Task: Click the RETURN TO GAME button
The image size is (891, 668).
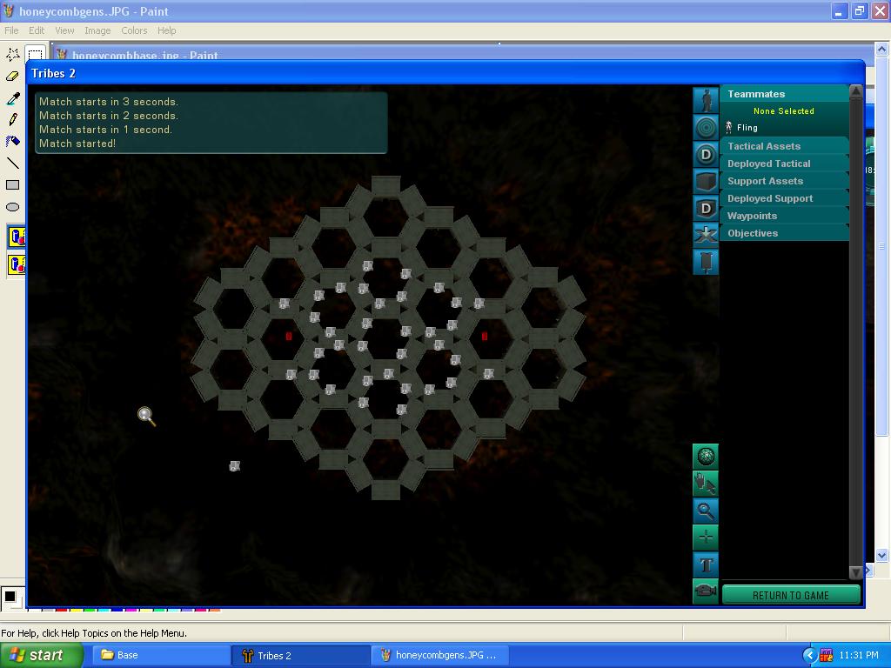Action: pos(790,595)
